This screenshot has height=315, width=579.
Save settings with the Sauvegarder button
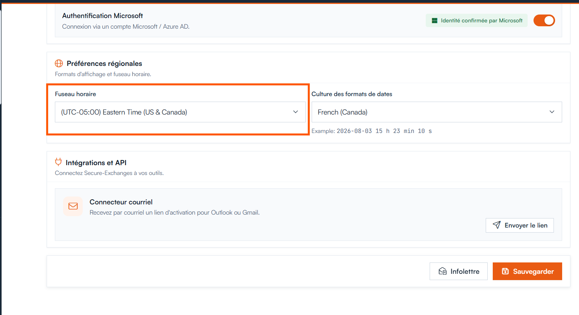click(x=527, y=271)
